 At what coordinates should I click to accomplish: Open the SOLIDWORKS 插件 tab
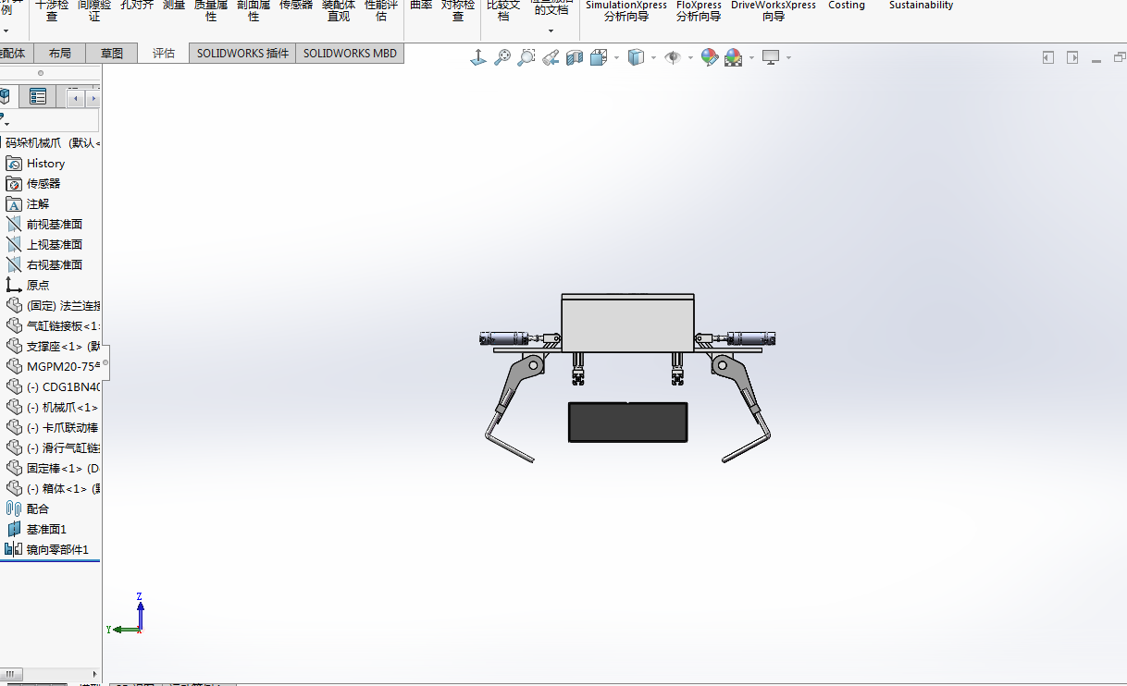tap(242, 54)
